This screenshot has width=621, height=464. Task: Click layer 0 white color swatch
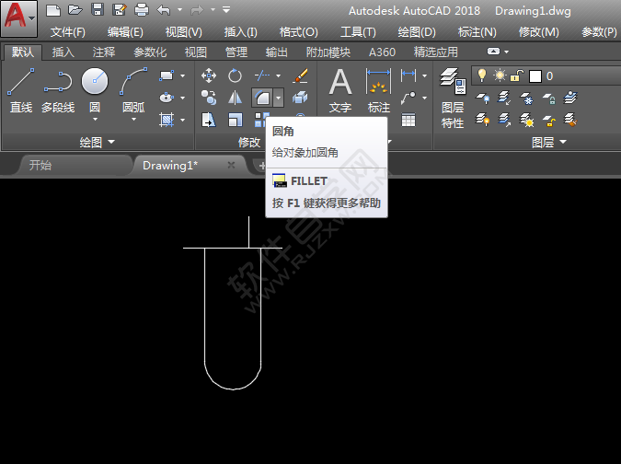(535, 76)
